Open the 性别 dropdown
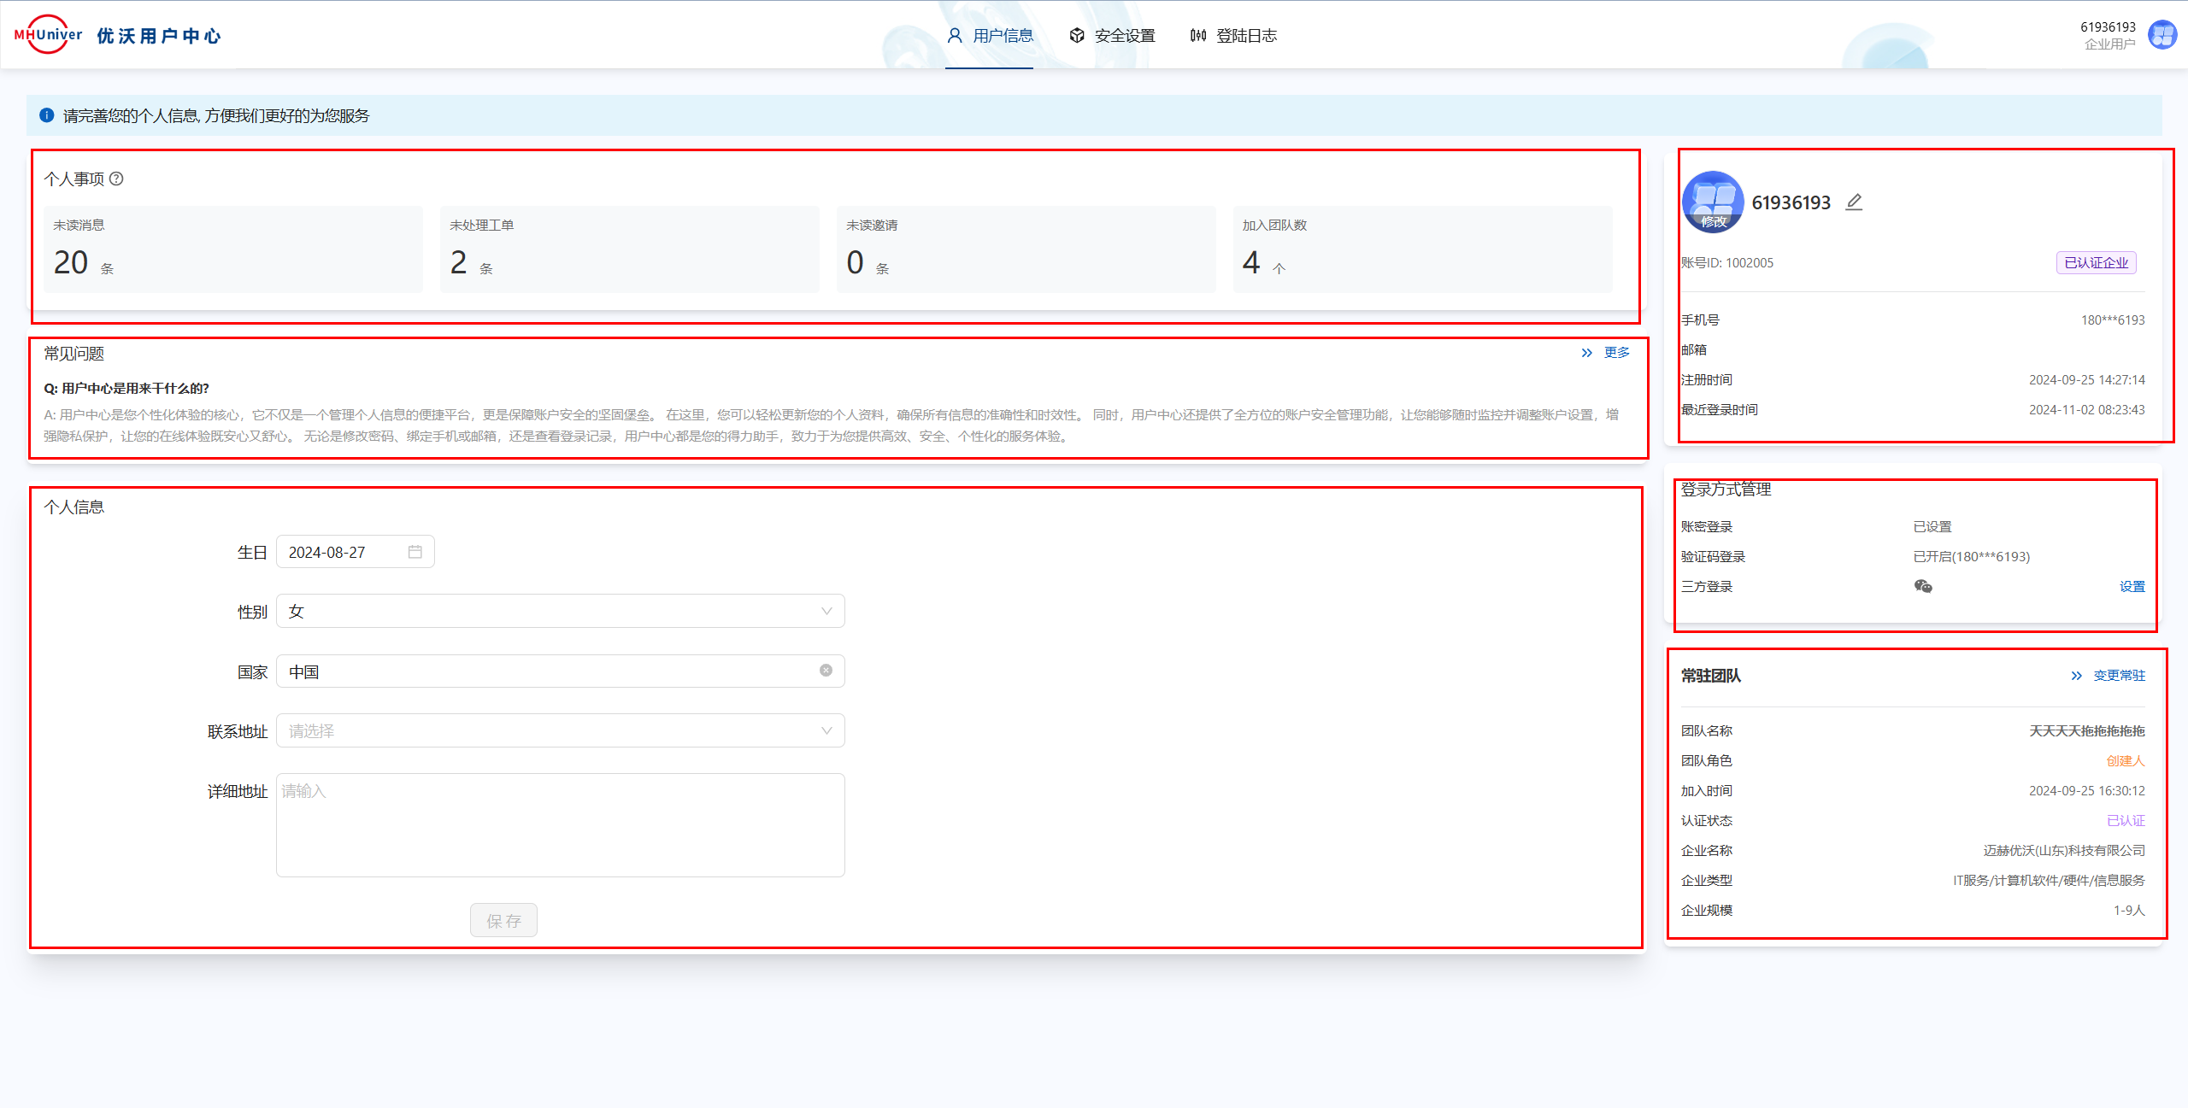 [x=560, y=612]
